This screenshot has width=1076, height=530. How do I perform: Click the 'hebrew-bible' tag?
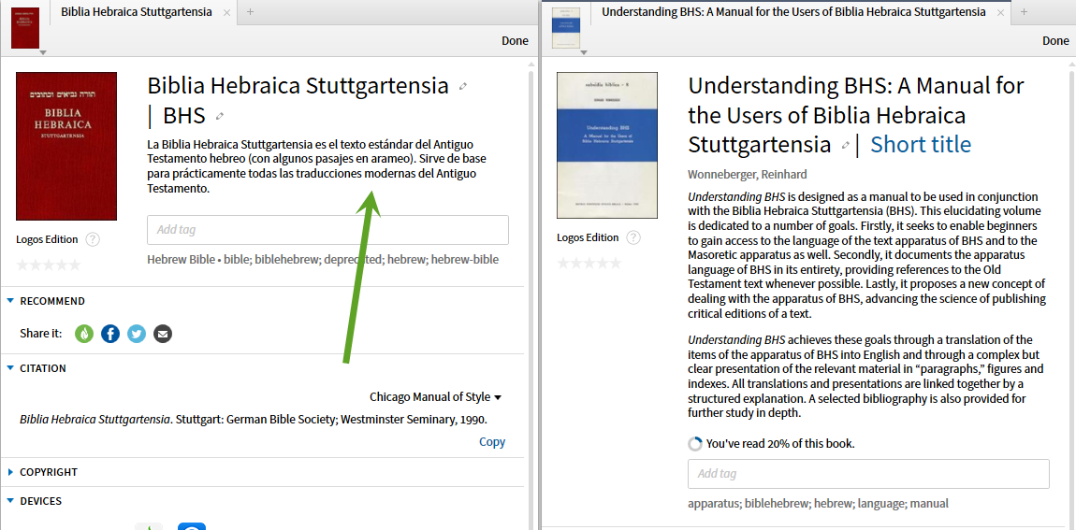tap(463, 260)
